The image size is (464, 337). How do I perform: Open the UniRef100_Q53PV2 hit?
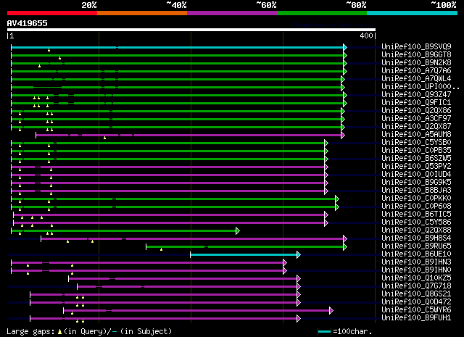click(x=416, y=167)
